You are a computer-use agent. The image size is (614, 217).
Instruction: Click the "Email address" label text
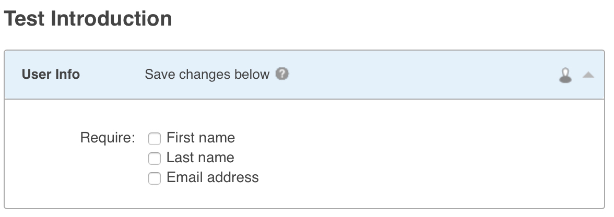(x=212, y=177)
